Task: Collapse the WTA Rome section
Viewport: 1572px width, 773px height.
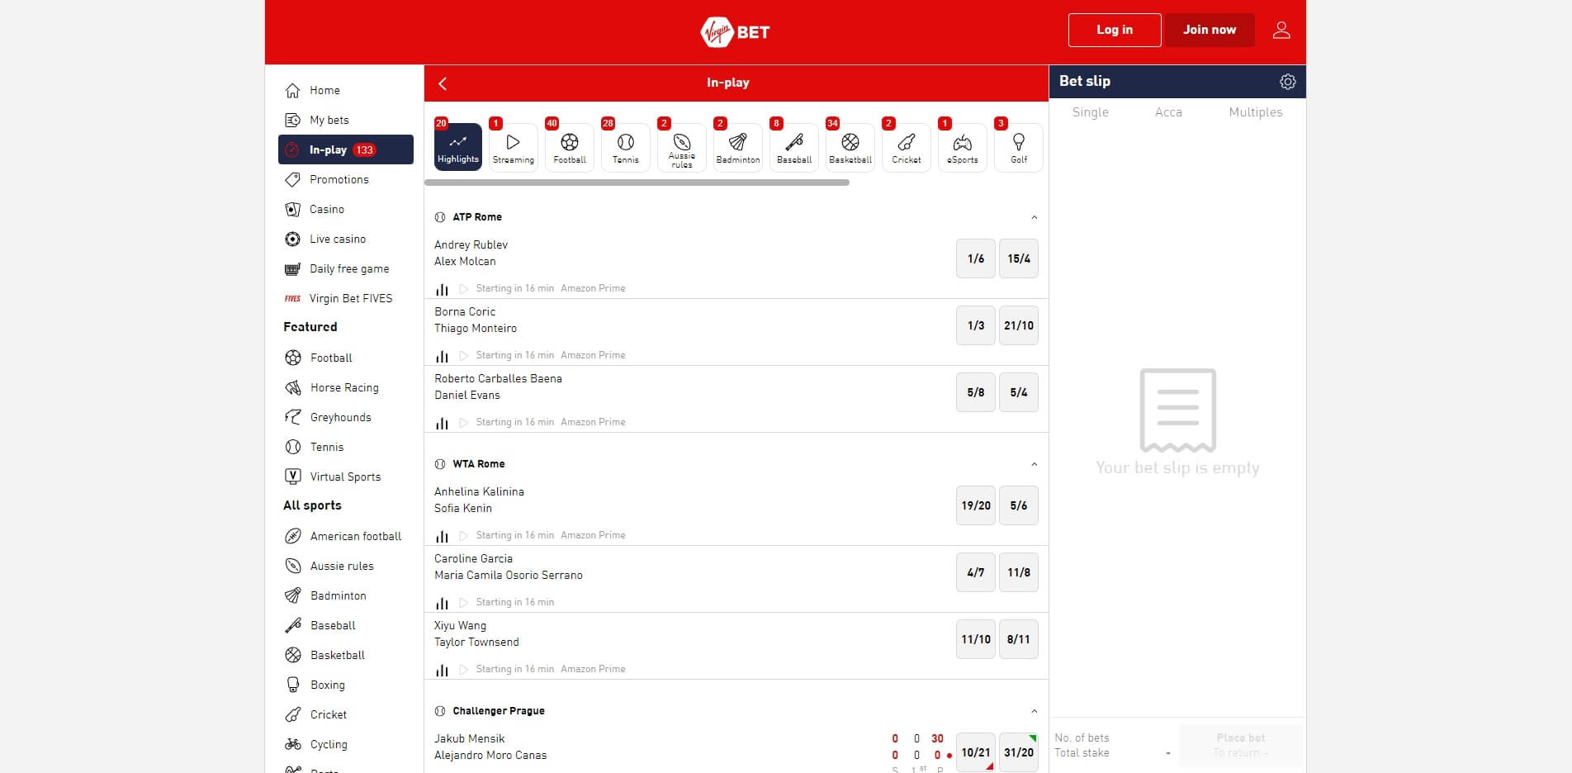Action: [1034, 464]
